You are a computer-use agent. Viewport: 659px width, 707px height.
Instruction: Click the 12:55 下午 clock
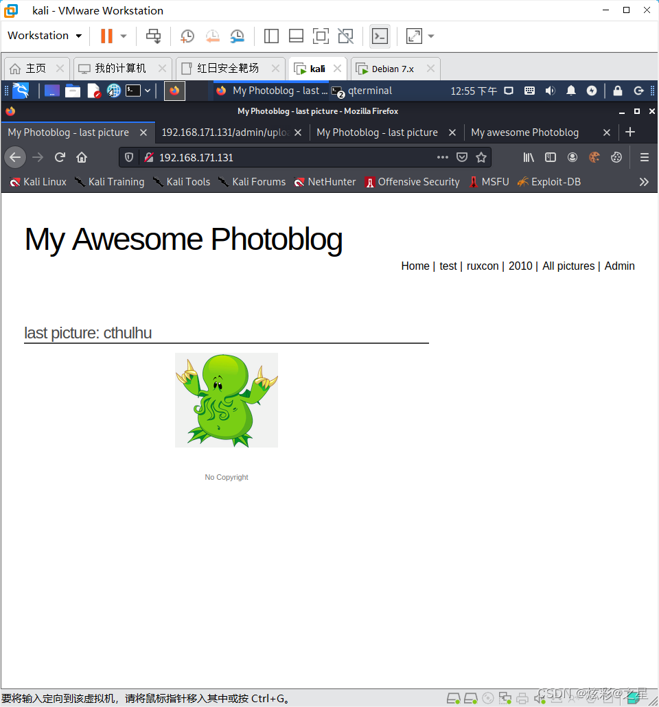(474, 91)
